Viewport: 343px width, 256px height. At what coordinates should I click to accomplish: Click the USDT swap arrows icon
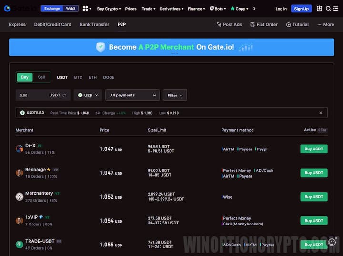(x=64, y=95)
